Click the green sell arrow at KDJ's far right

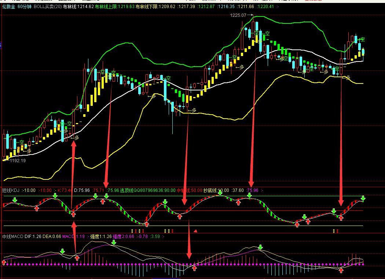tap(363, 198)
